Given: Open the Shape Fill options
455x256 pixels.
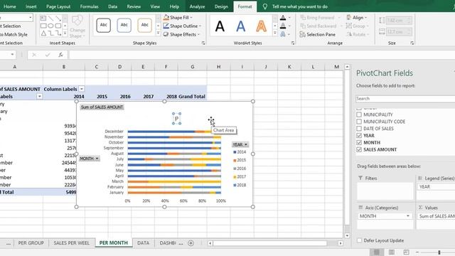Looking at the screenshot, I should (x=178, y=17).
